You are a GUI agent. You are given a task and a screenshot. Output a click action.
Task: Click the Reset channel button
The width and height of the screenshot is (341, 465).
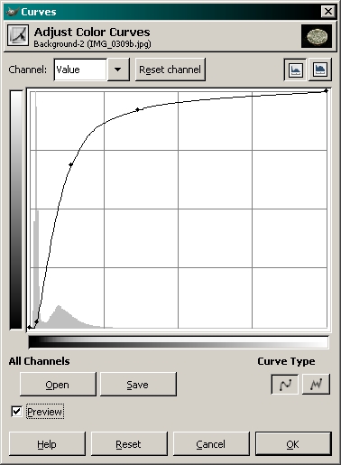tap(170, 70)
